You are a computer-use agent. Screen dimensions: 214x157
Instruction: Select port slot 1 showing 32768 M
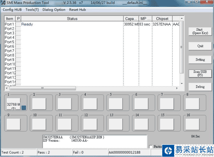pos(14,104)
